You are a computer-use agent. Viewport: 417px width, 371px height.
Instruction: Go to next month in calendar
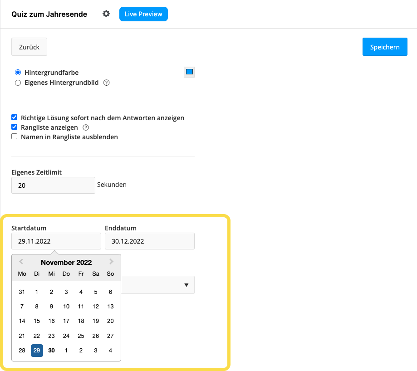click(x=111, y=262)
